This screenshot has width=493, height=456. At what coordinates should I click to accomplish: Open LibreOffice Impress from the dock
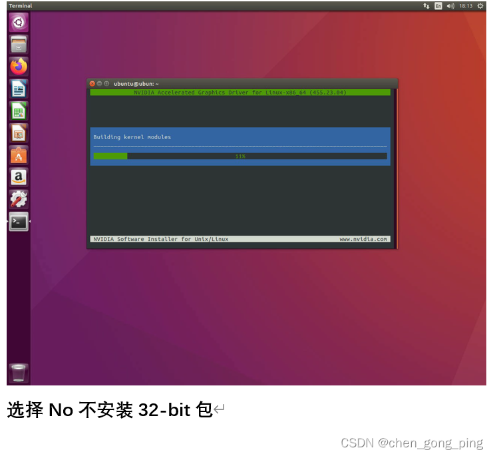(x=19, y=133)
